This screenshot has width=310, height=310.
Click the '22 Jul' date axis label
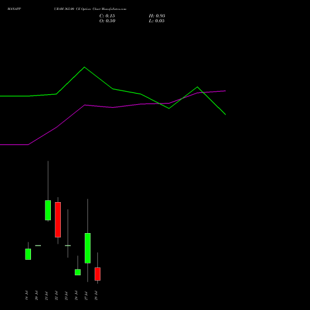56,295
